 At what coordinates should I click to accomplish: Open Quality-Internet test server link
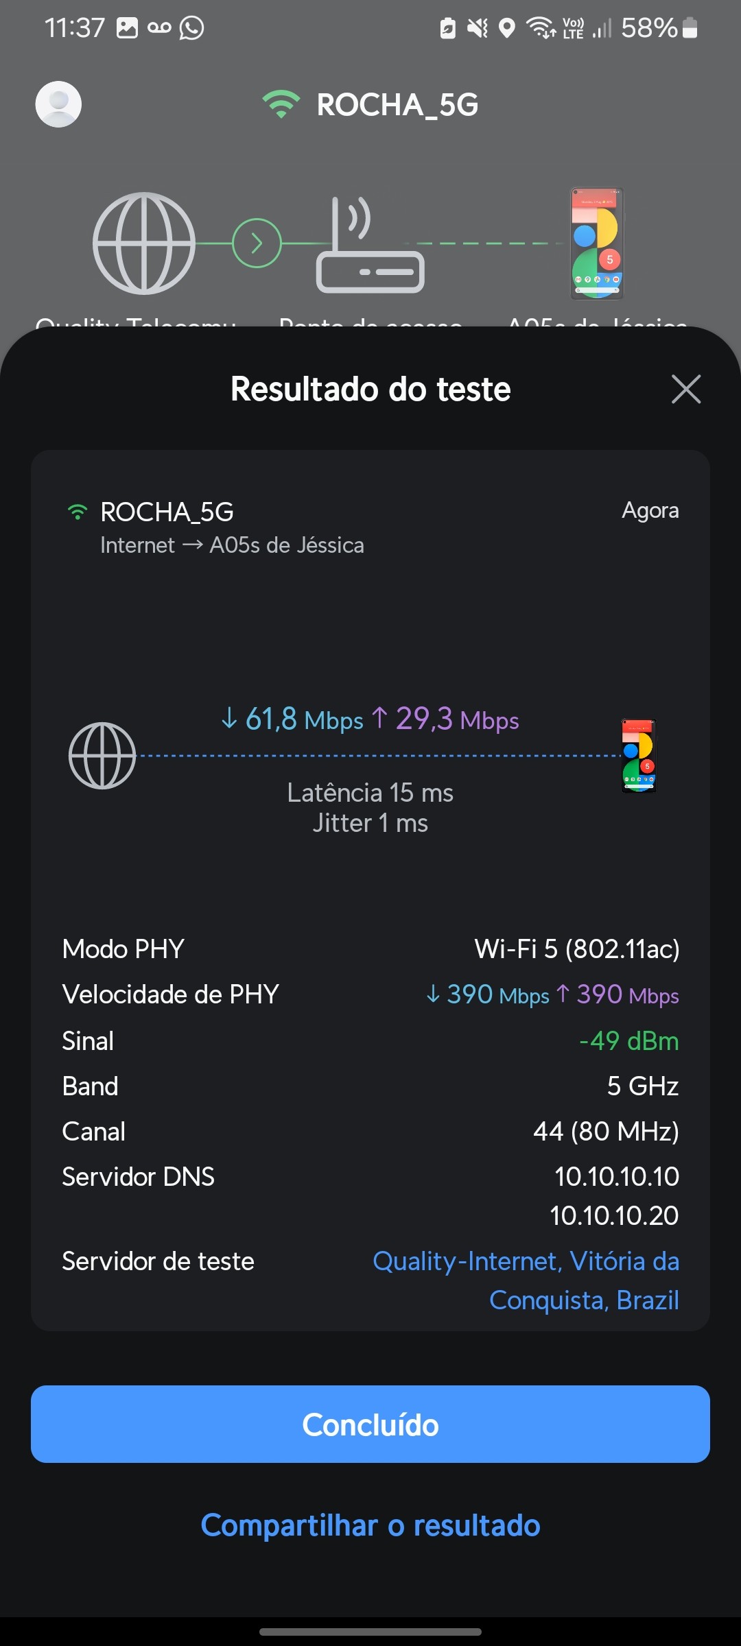point(526,1280)
